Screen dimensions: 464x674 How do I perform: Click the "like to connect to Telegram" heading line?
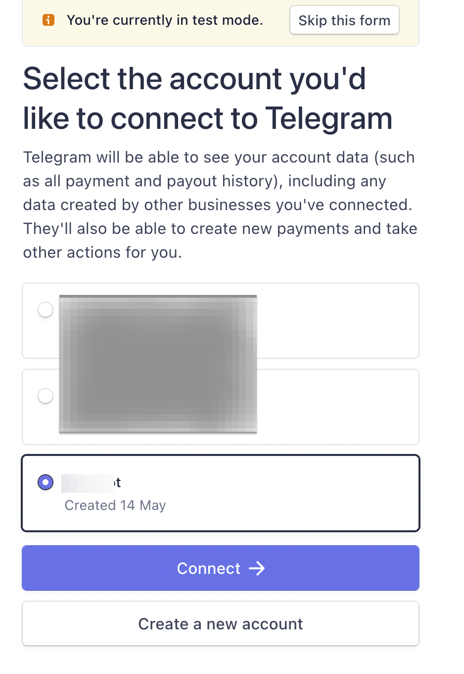click(x=207, y=119)
